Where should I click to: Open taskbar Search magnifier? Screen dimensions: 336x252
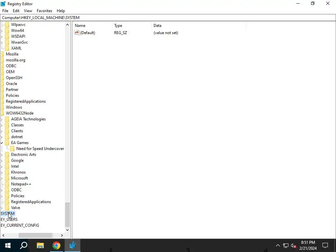[24, 245]
